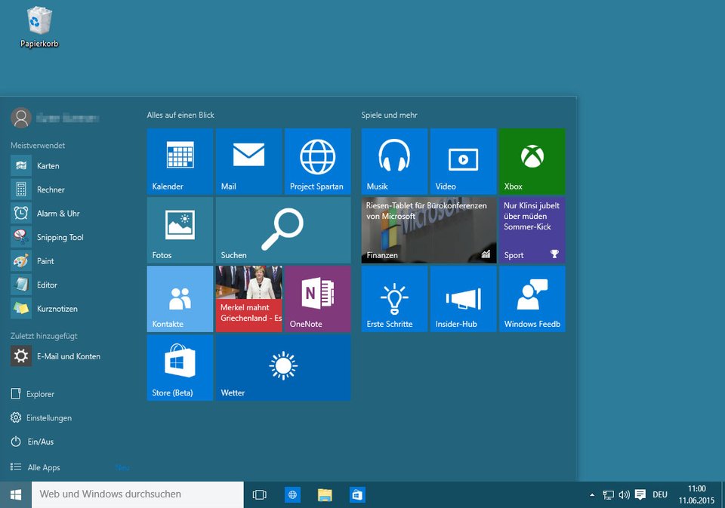Open the Windows Feedback tile
Viewport: 725px width, 508px height.
tap(532, 299)
